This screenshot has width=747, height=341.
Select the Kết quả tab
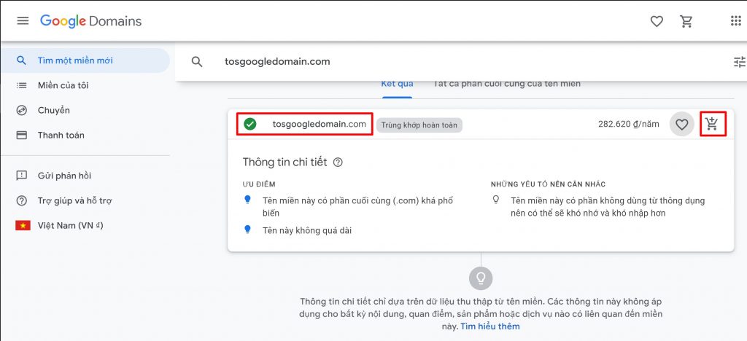[x=397, y=84]
